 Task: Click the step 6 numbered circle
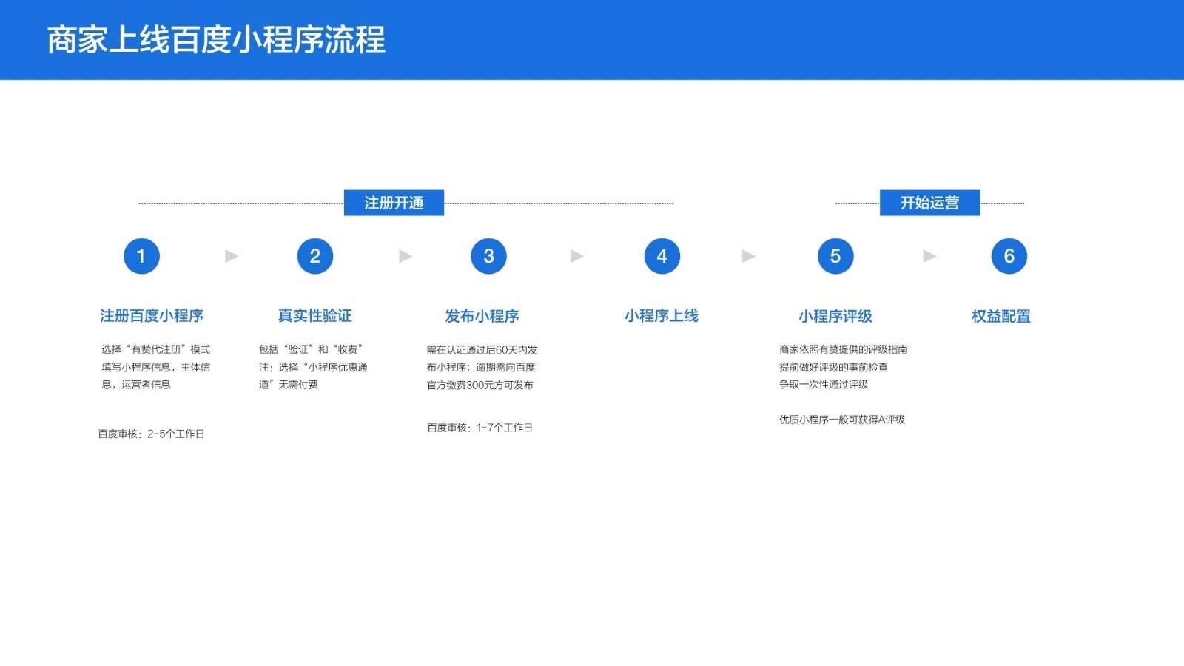point(1009,256)
